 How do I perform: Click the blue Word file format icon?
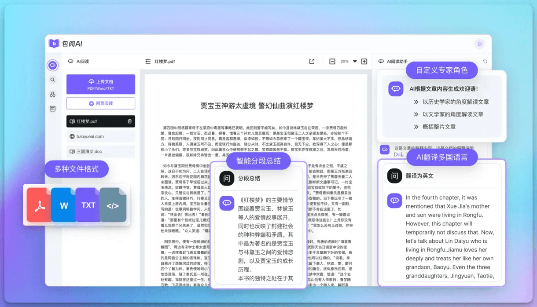63,205
